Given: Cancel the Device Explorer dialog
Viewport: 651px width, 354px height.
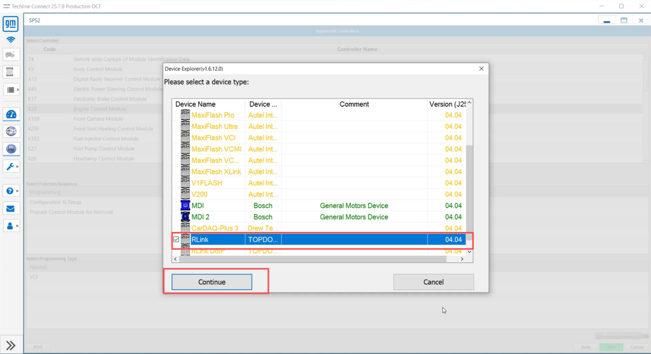Looking at the screenshot, I should 433,282.
